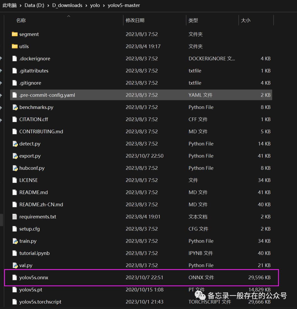This screenshot has width=297, height=309.
Task: Select the .dockerignore file icon
Action: click(15, 59)
